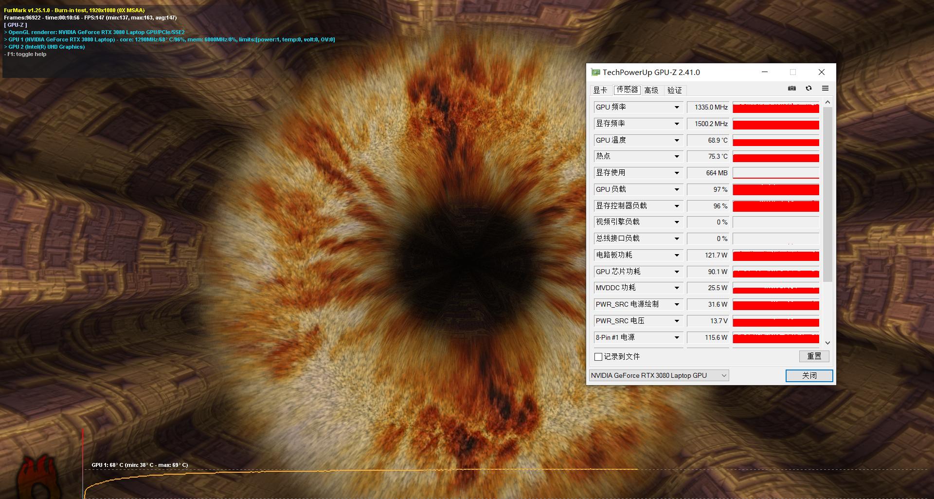This screenshot has width=934, height=499.
Task: Click the 90.1 W chip power value
Action: [708, 272]
